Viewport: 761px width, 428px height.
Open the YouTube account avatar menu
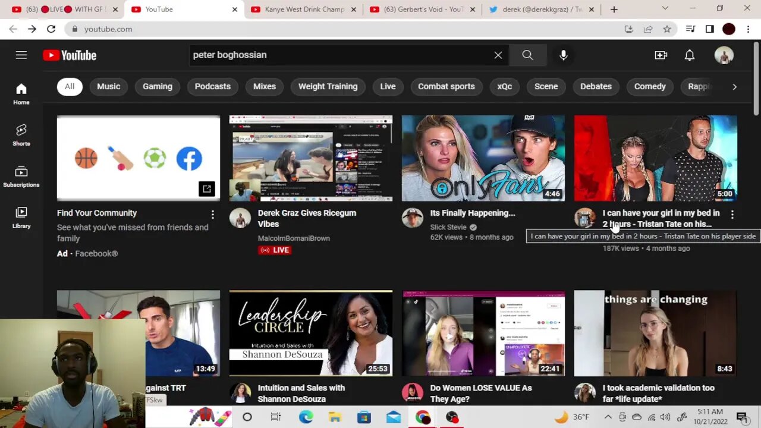click(x=724, y=55)
